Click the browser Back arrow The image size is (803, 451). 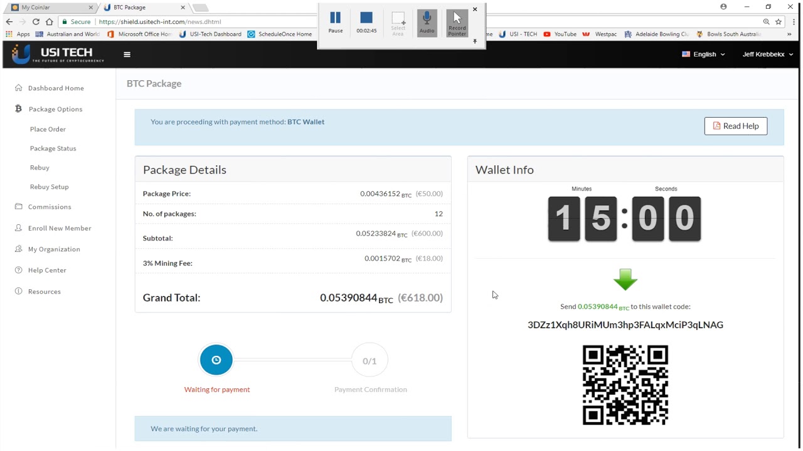click(x=9, y=21)
